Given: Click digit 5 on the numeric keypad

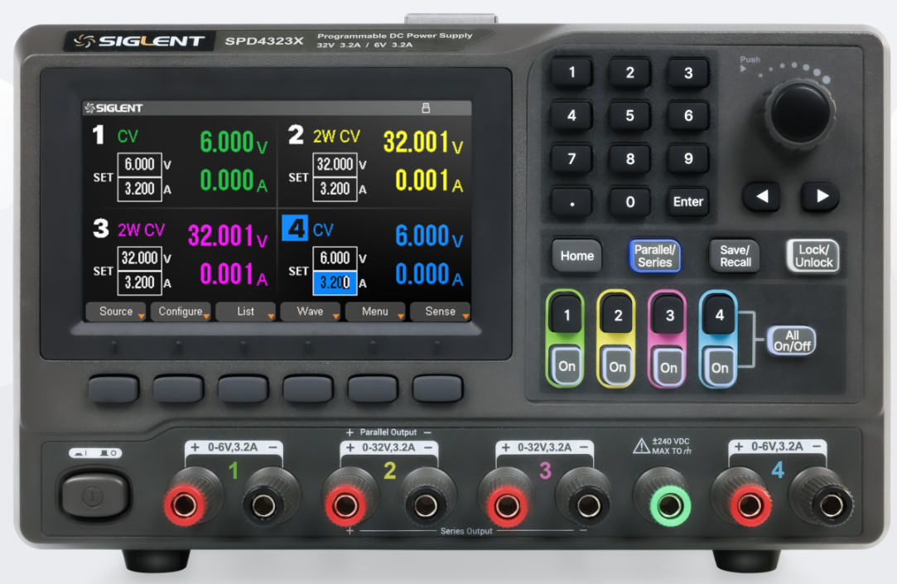Looking at the screenshot, I should [x=629, y=115].
